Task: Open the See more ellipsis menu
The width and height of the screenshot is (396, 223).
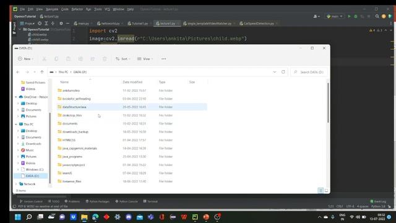Action: coord(163,59)
